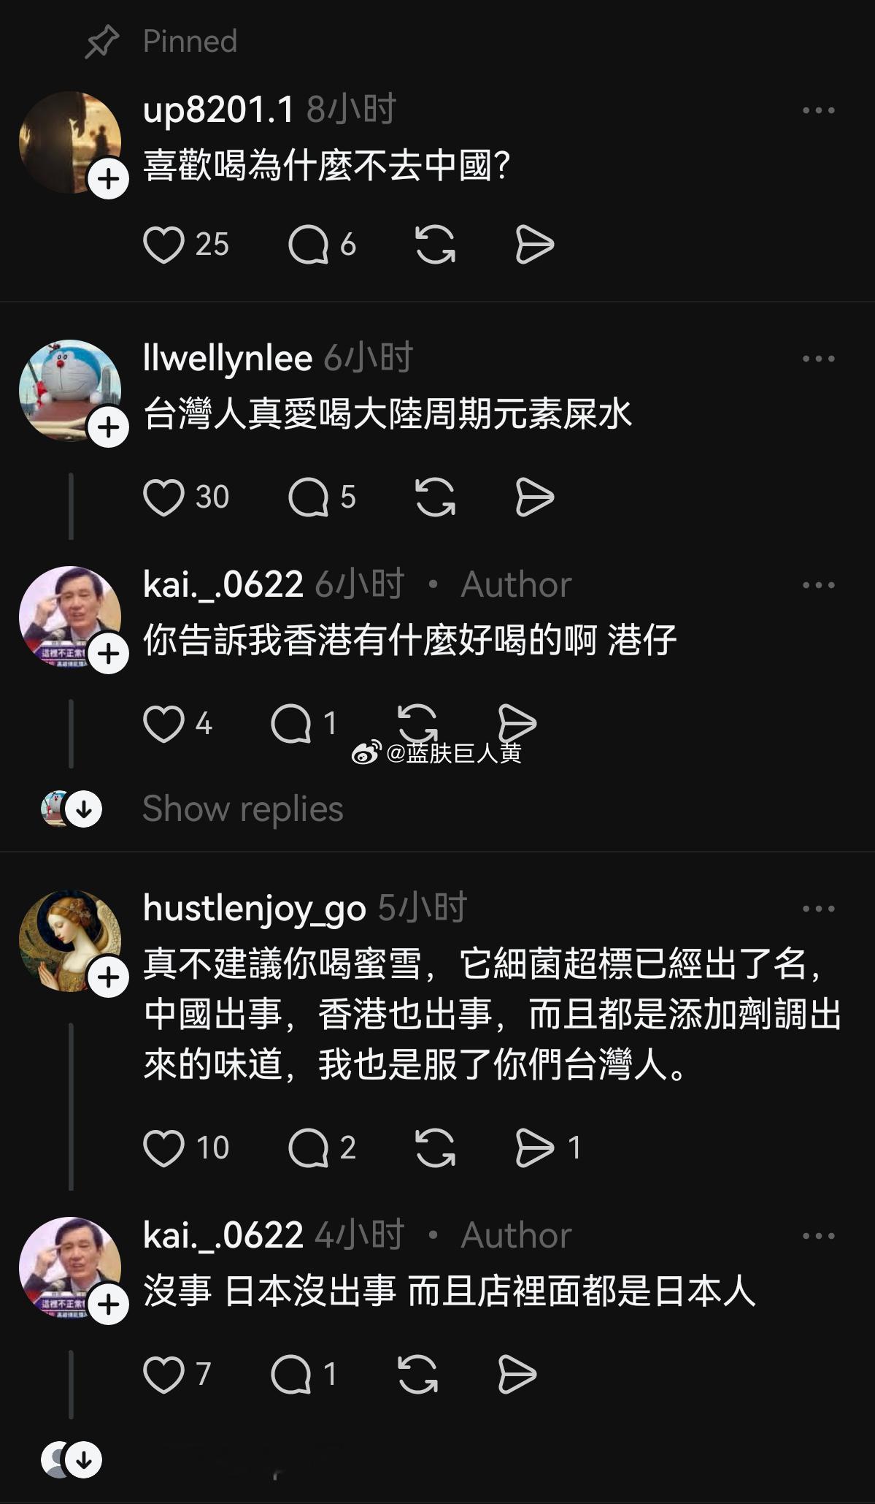Expand hidden replies arrow at bottom thread
This screenshot has height=1504, width=875.
(x=84, y=1459)
